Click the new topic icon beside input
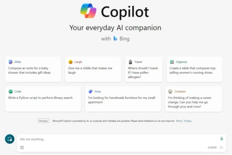232x155 pixels. tap(10, 139)
